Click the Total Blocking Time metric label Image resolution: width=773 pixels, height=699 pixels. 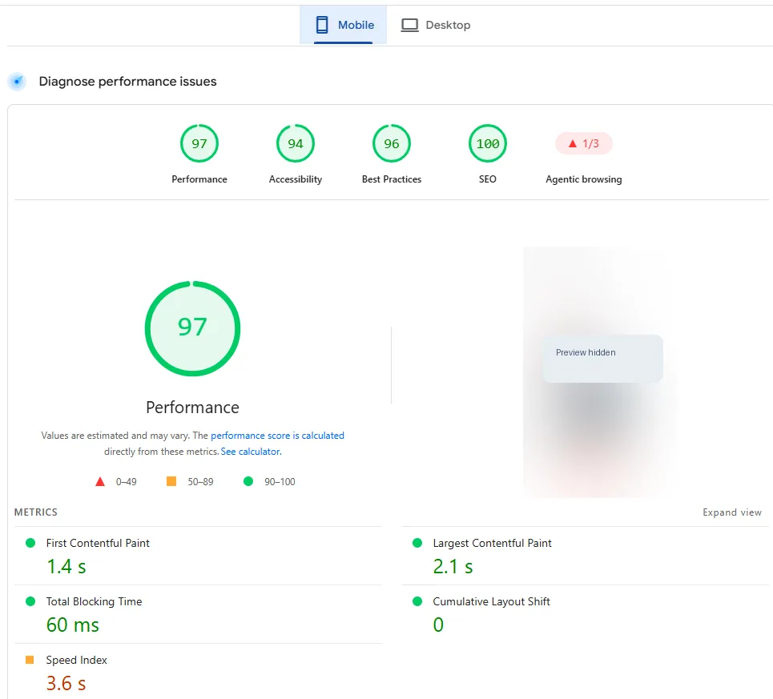[94, 601]
